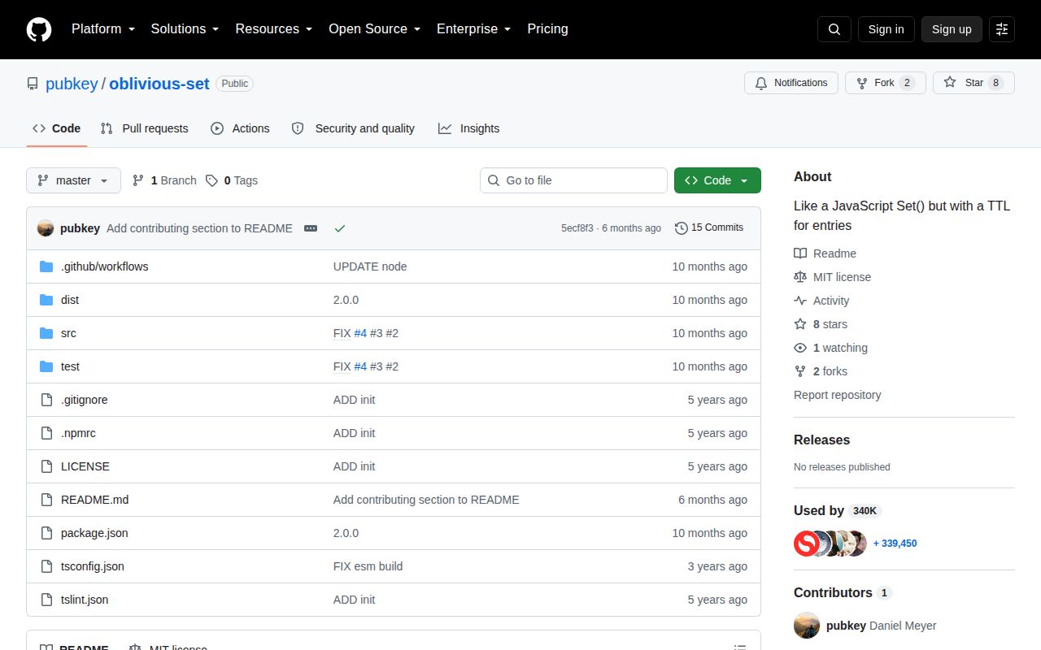1041x650 pixels.
Task: Open the Pricing menu item
Action: click(547, 29)
